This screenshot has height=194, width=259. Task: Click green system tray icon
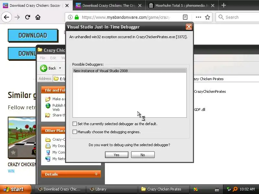pyautogui.click(x=229, y=189)
